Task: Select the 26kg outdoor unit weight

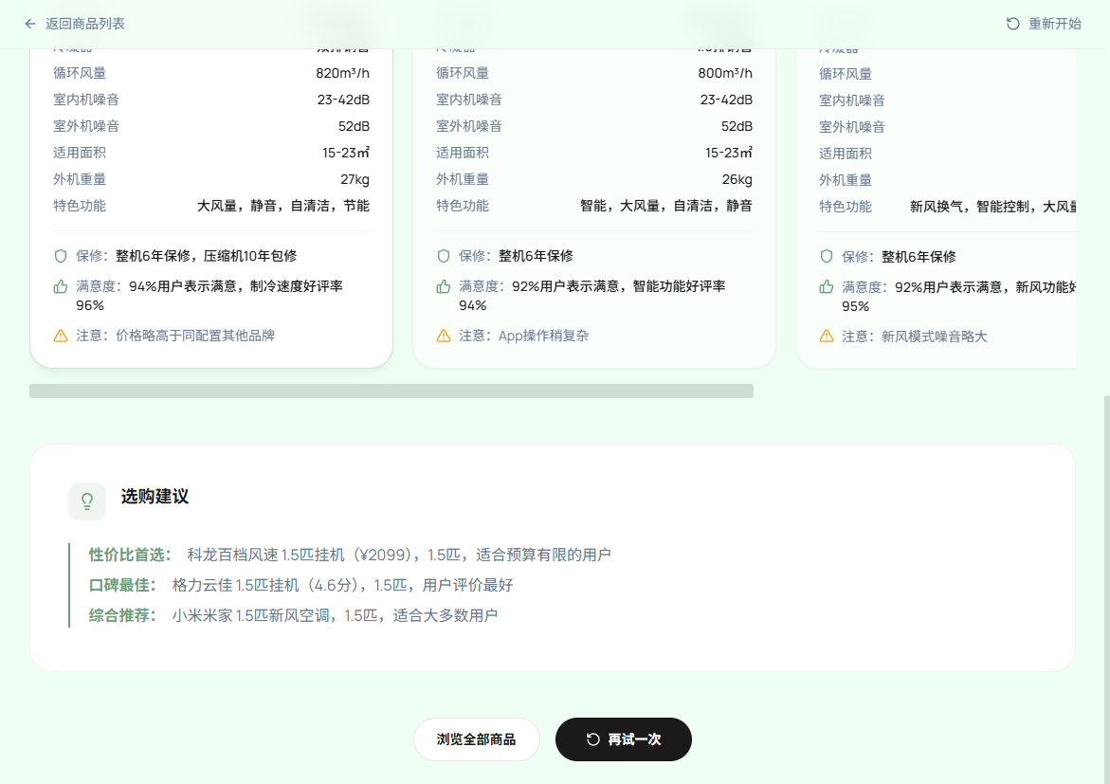Action: (737, 179)
